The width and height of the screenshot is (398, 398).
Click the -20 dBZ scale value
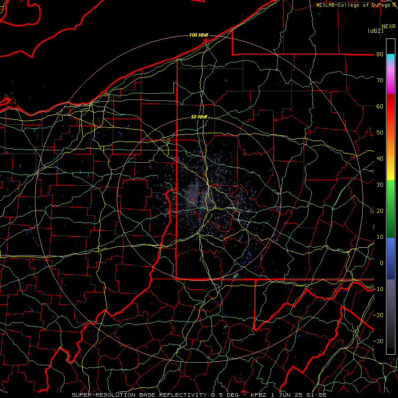click(378, 315)
